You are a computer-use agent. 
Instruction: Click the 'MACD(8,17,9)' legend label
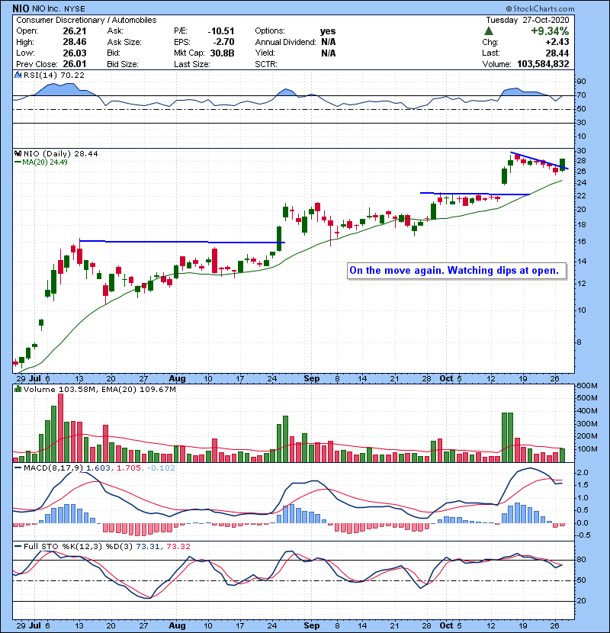[53, 468]
